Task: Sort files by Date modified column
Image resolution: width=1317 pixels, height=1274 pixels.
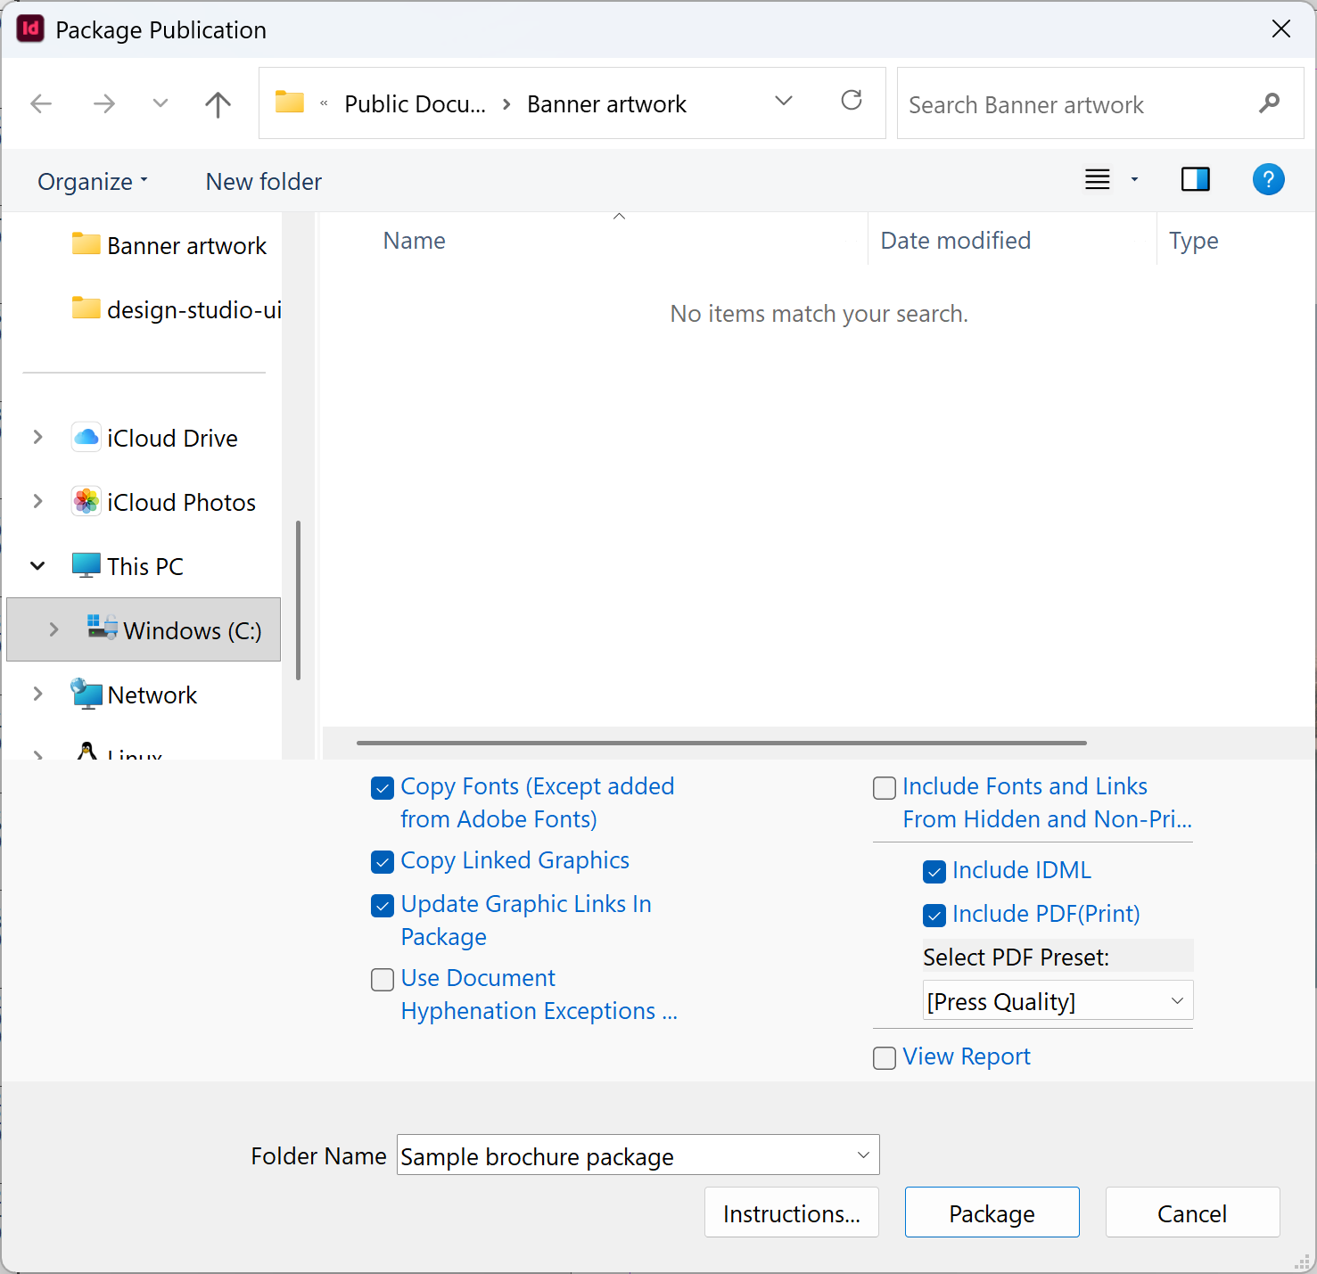Action: click(956, 241)
